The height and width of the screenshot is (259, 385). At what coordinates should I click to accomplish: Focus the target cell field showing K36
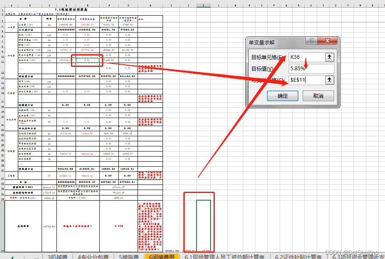coord(307,57)
